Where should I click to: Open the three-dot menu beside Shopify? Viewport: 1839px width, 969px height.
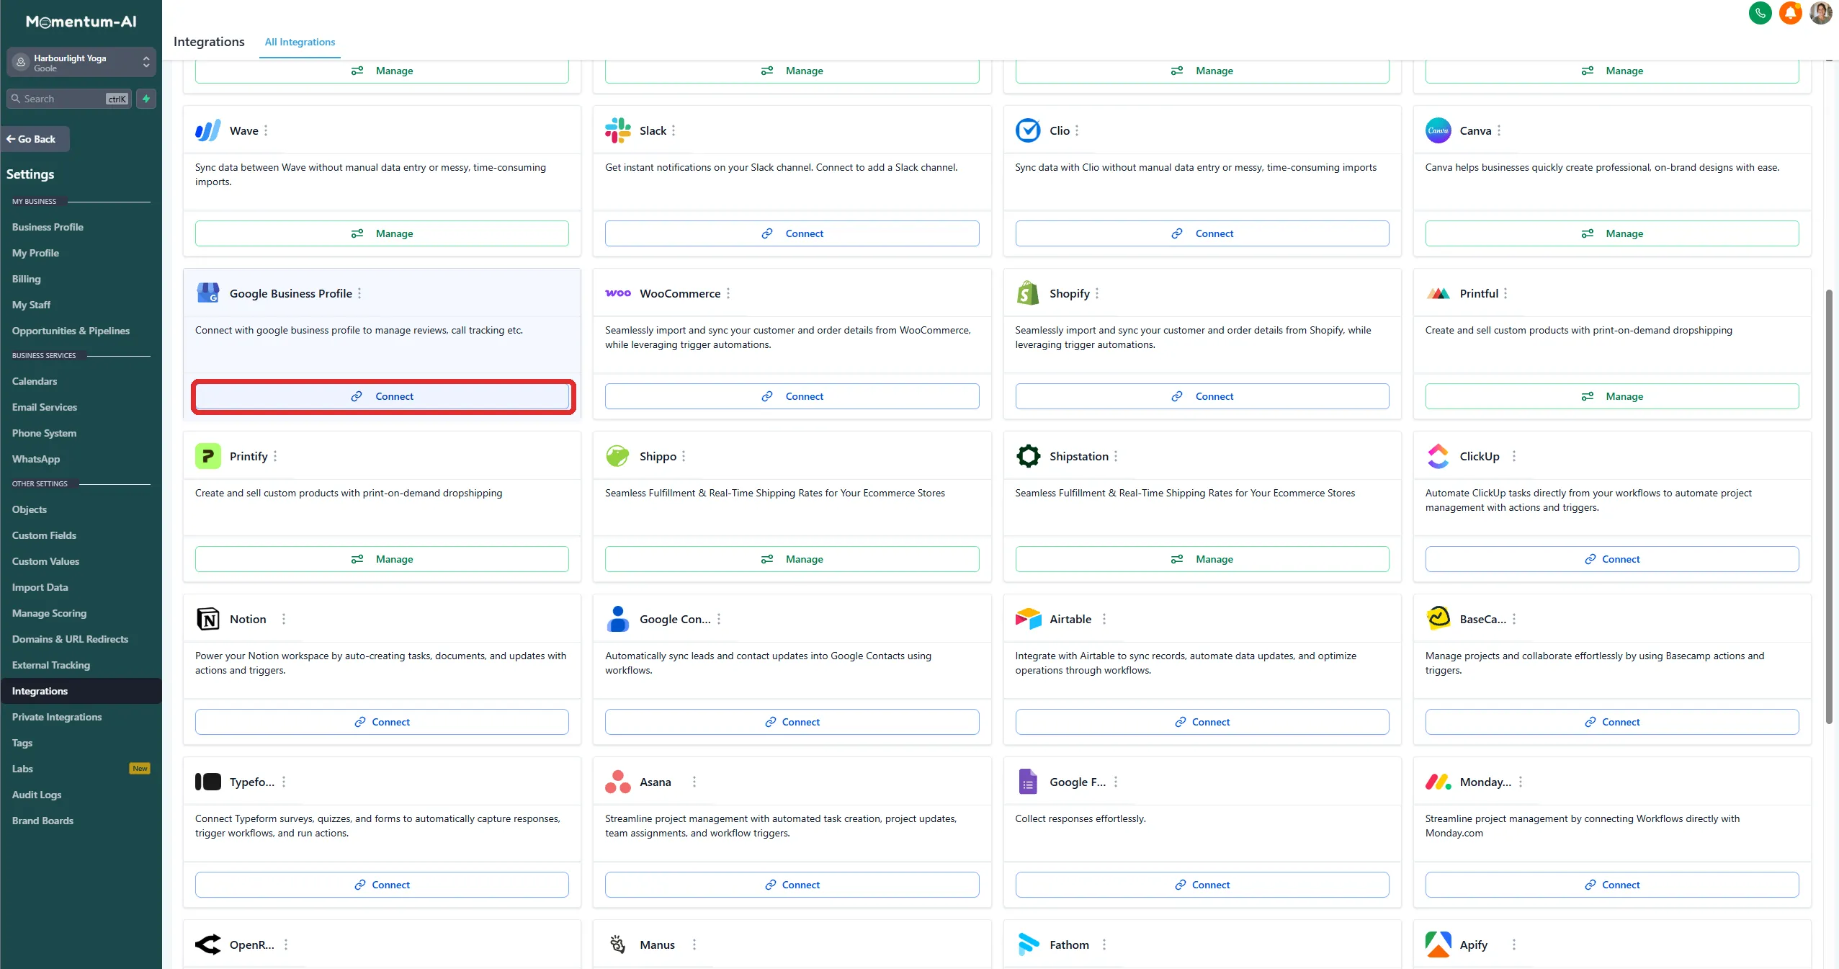click(x=1097, y=293)
